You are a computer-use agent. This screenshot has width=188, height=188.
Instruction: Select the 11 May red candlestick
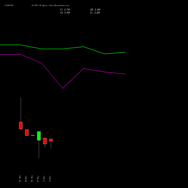(x=45, y=141)
